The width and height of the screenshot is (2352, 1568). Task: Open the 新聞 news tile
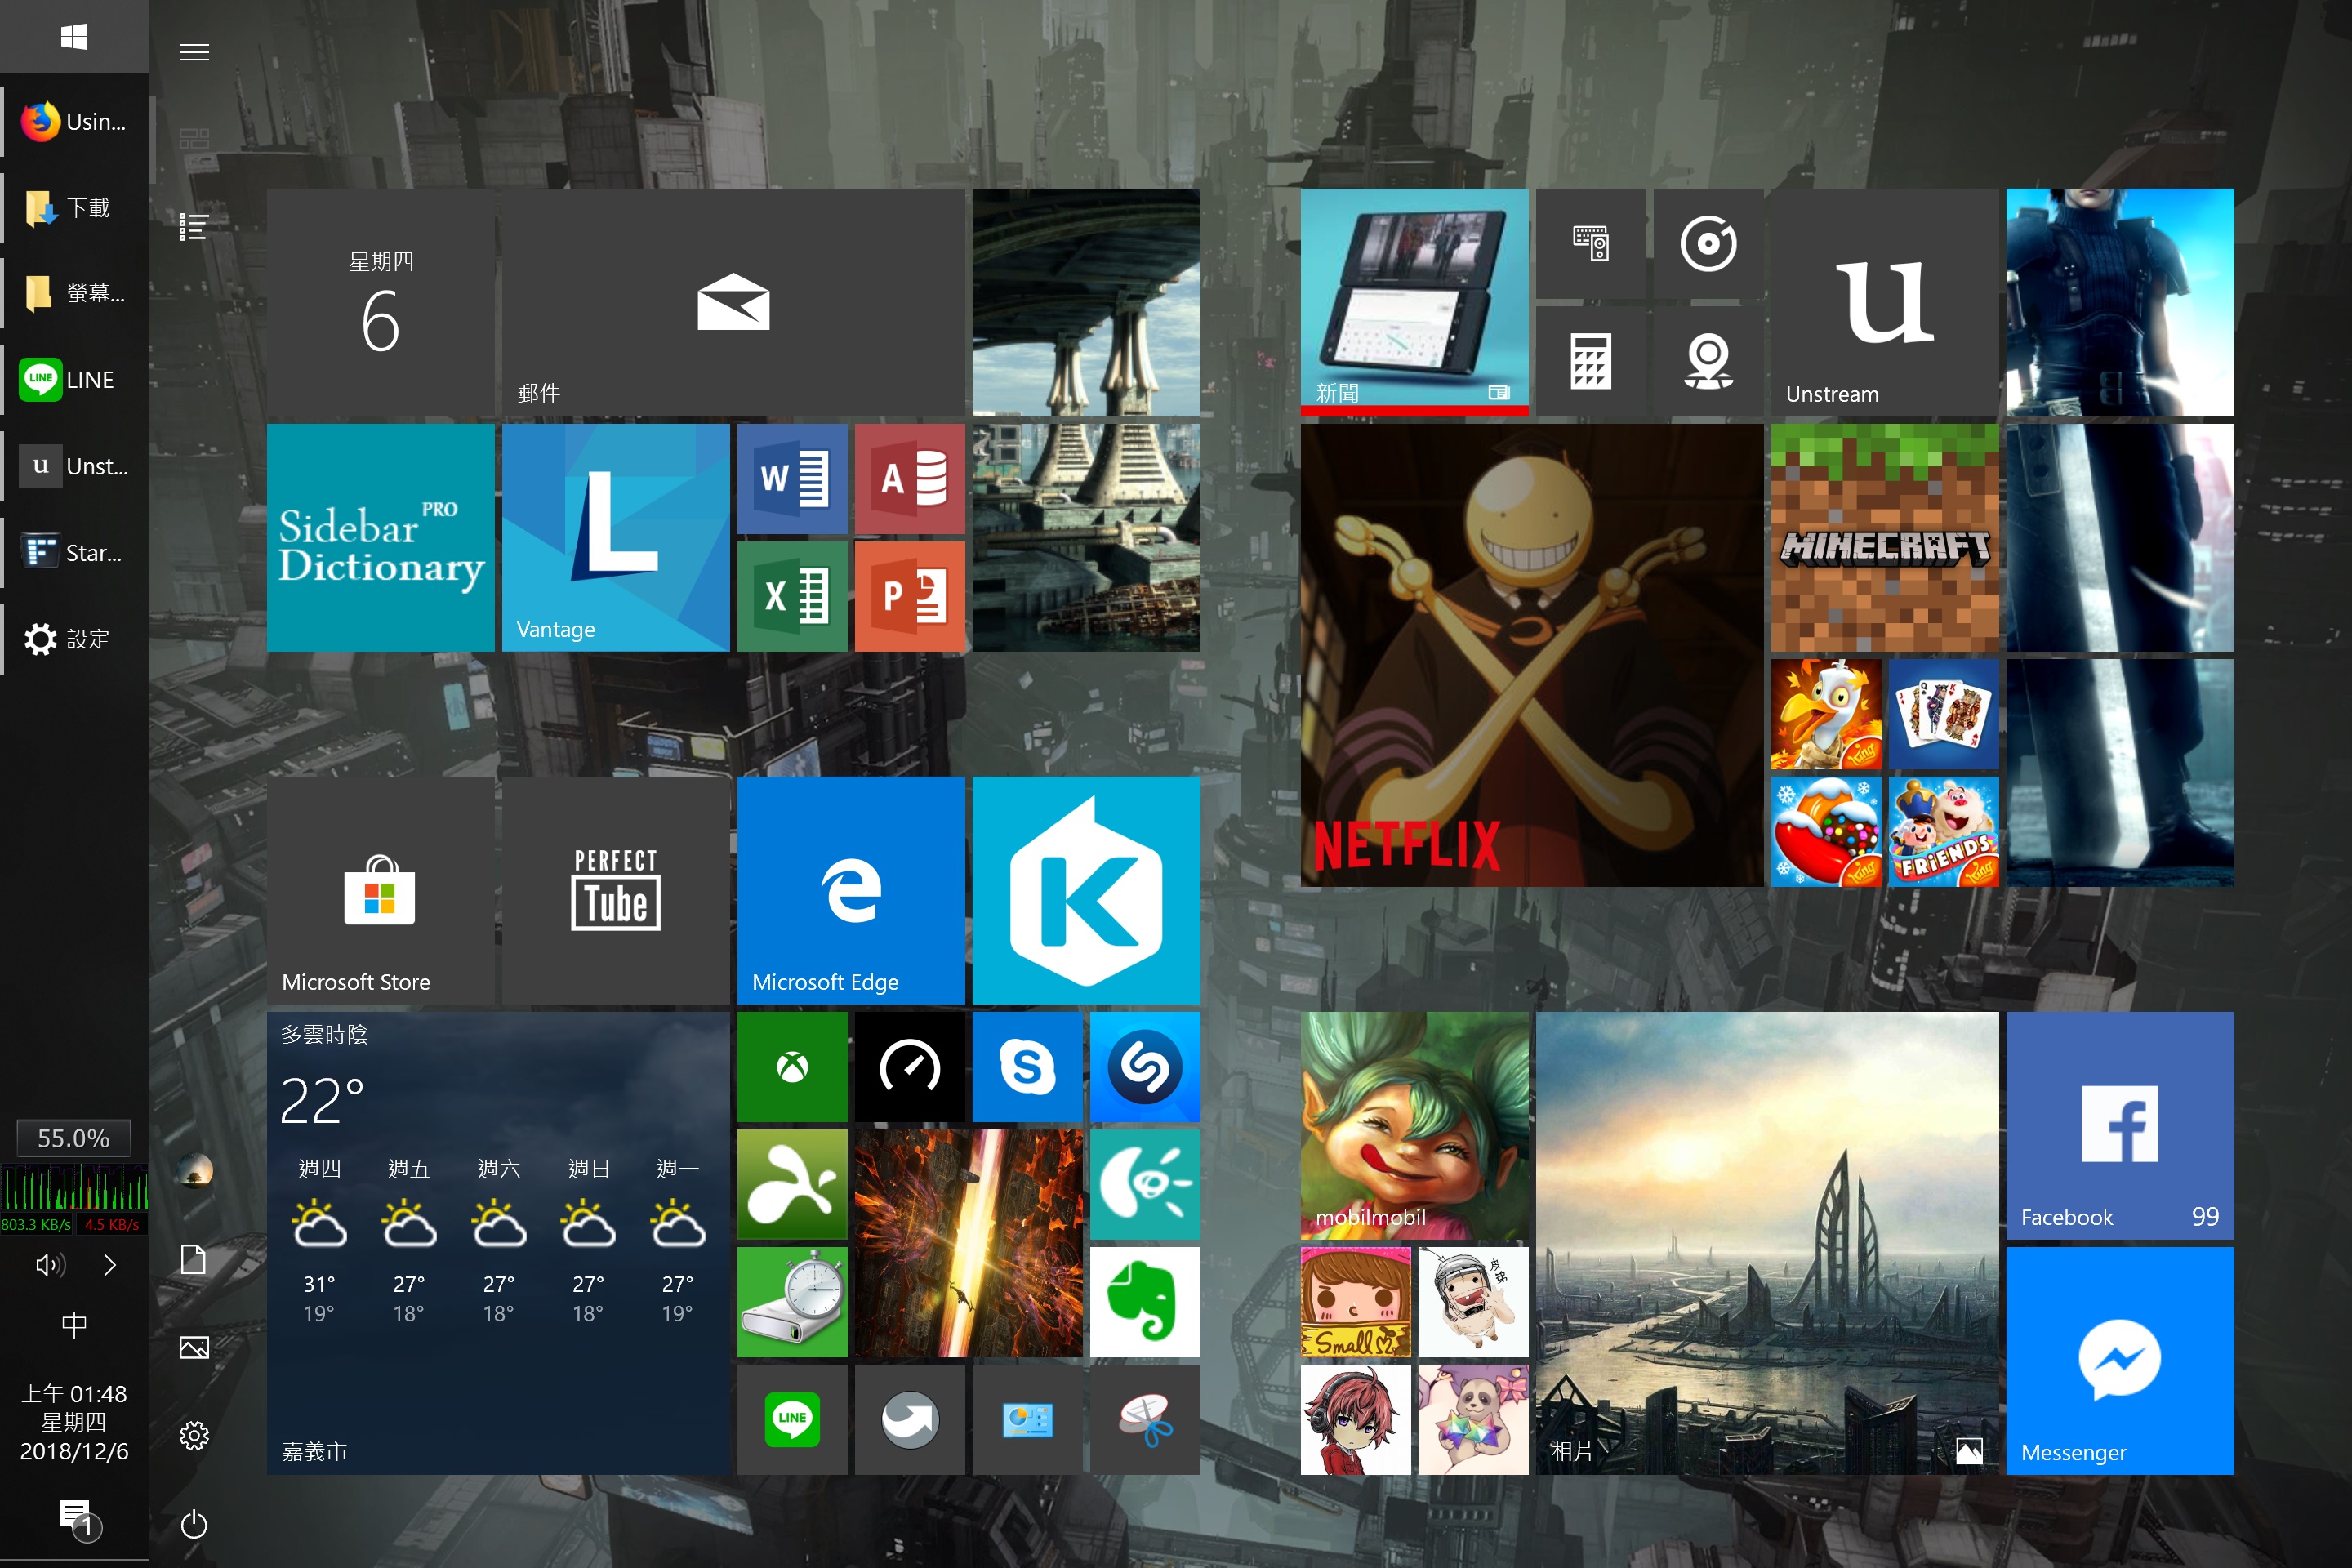coord(1415,303)
